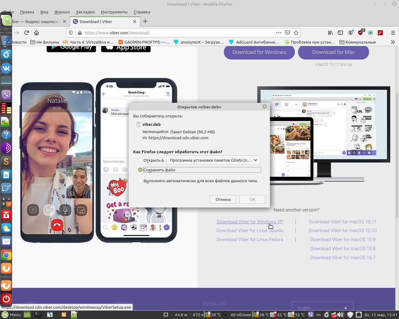Open LibreOffice Writer from dock

click(6, 175)
